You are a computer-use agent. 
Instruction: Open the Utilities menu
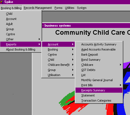[x=70, y=8]
